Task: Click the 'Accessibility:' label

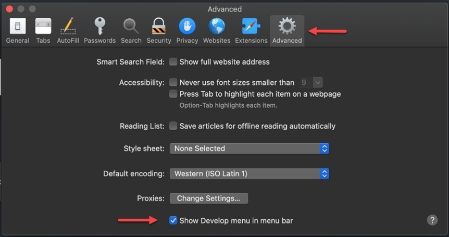Action: click(x=142, y=83)
